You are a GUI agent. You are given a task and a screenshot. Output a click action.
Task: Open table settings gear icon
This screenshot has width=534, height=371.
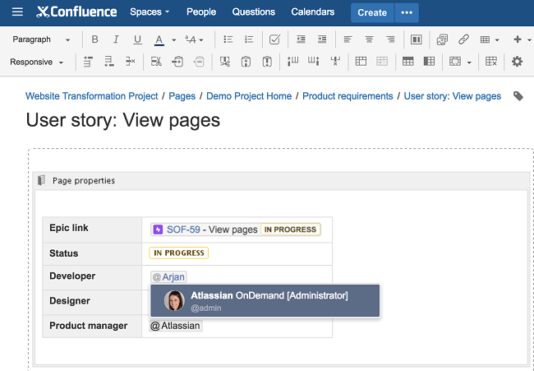pyautogui.click(x=517, y=62)
